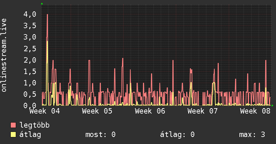
Task: Click the Week 05 axis label
Action: coord(97,111)
